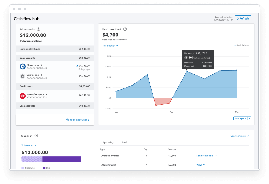Click the Cash flow hub page title
Viewport: 269px width, 184px height.
tap(27, 19)
